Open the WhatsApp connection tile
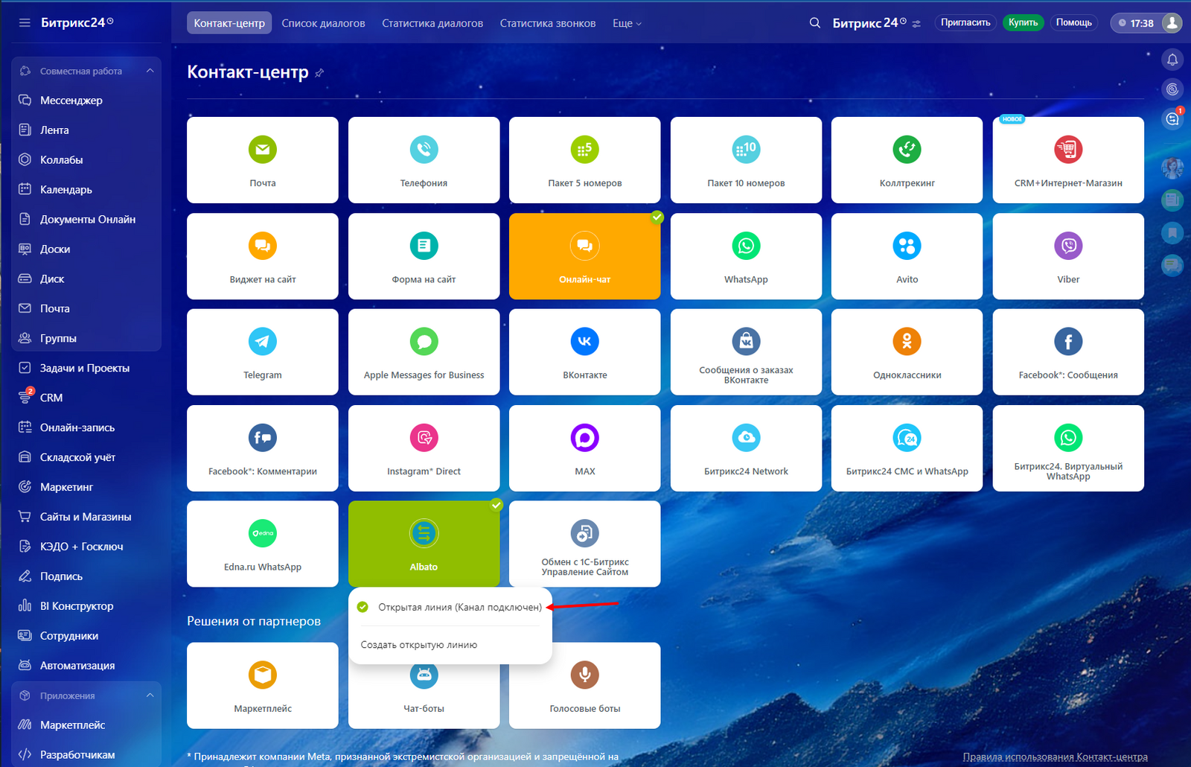Viewport: 1191px width, 767px height. [x=746, y=256]
